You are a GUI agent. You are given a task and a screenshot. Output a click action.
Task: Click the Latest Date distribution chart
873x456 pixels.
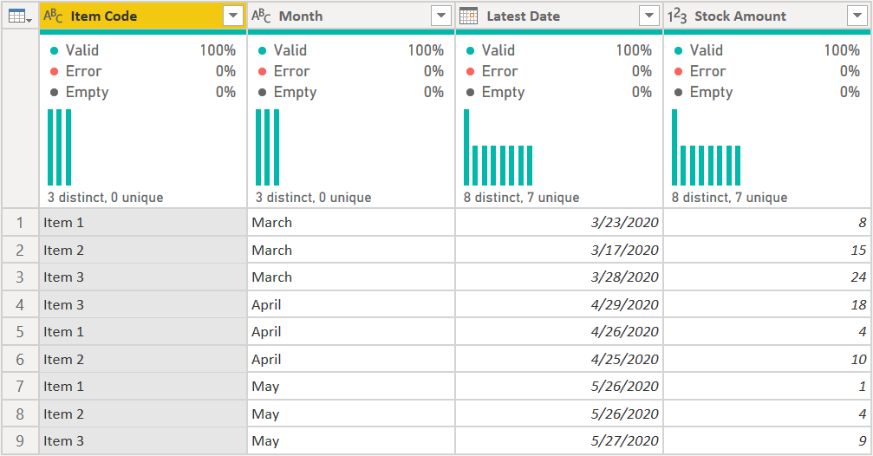click(x=498, y=147)
